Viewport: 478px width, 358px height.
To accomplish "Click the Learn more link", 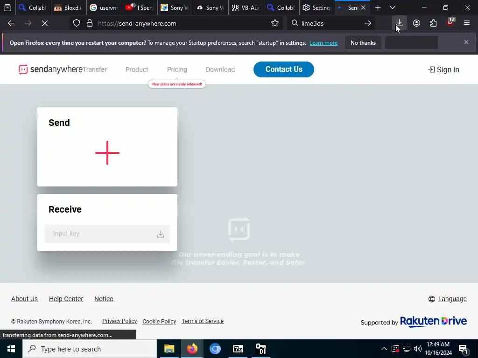I will tap(323, 43).
